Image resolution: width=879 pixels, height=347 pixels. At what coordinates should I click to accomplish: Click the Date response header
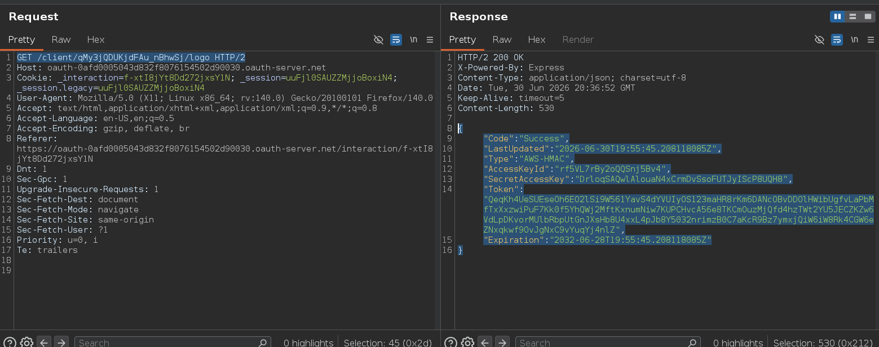click(546, 88)
